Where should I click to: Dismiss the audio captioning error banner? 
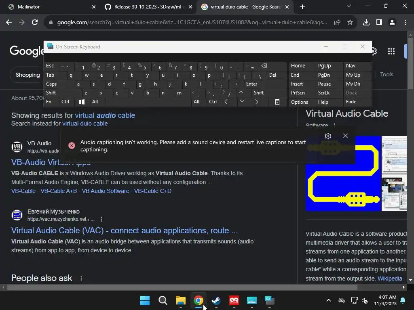(x=345, y=136)
